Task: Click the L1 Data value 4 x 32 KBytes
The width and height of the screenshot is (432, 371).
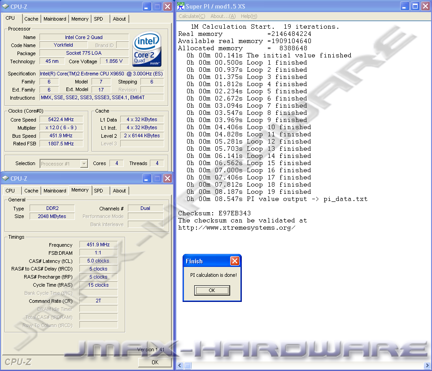Action: point(142,119)
